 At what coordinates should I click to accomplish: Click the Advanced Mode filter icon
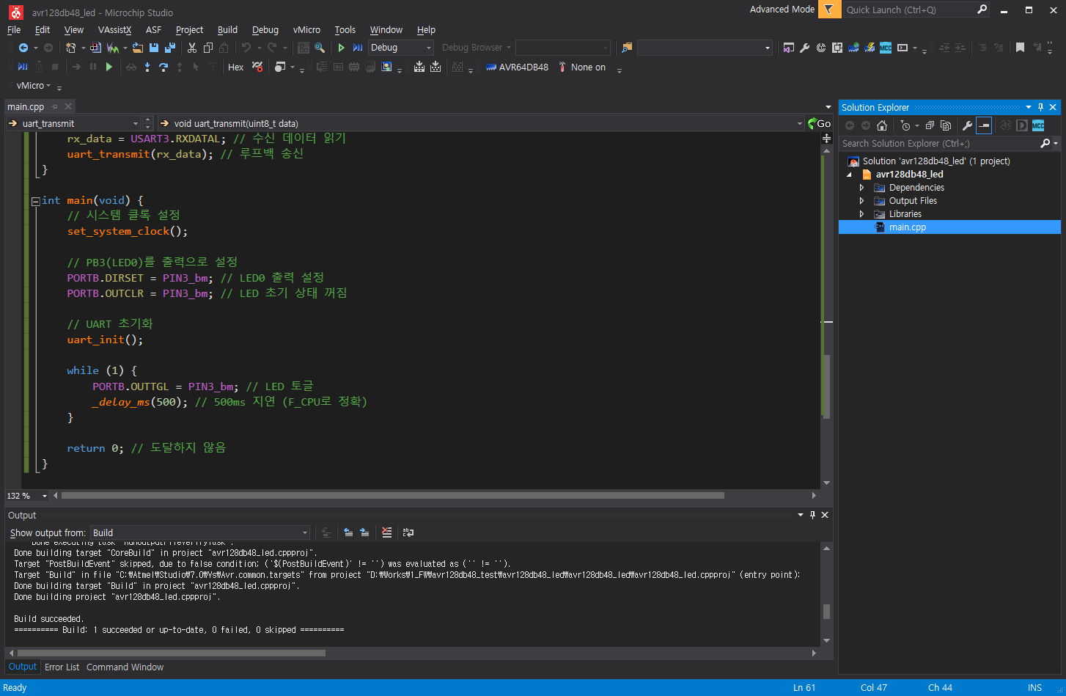coord(829,10)
